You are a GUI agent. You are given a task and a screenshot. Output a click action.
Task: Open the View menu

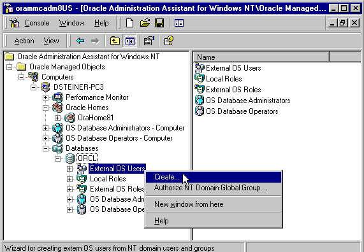(51, 41)
